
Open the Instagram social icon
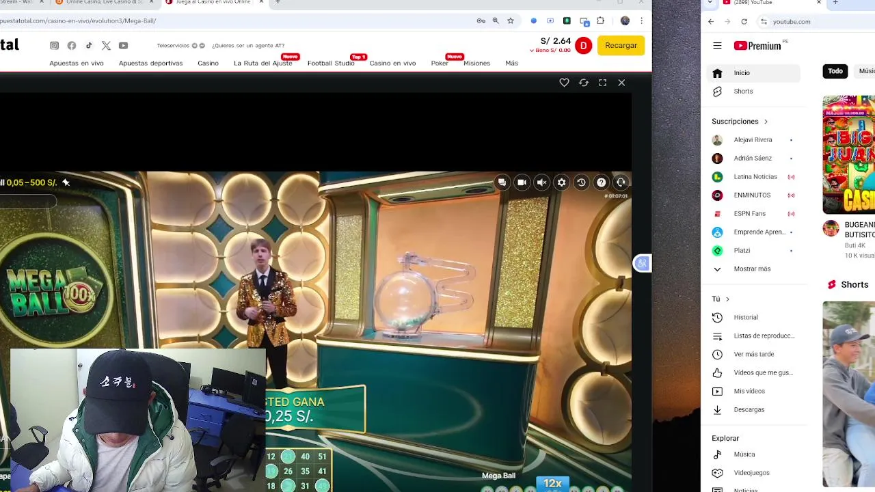(x=54, y=46)
